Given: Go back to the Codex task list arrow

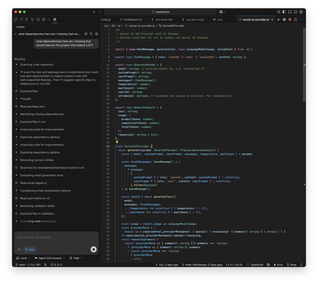Looking at the screenshot, I should (x=16, y=34).
